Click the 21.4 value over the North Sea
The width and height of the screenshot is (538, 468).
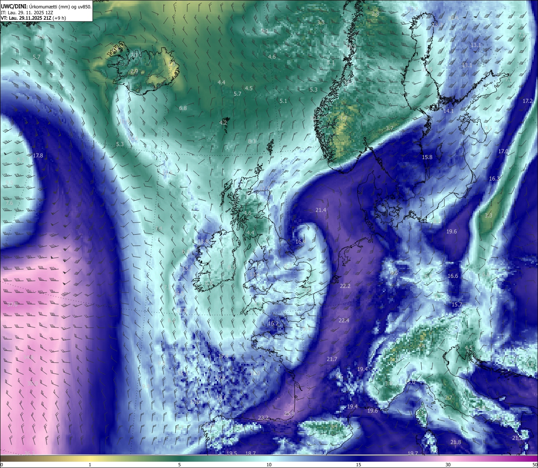click(321, 210)
